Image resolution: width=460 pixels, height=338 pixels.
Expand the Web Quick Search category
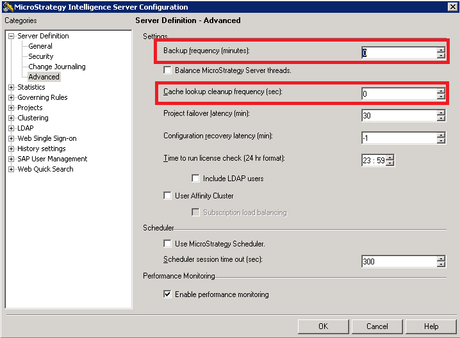click(x=11, y=170)
